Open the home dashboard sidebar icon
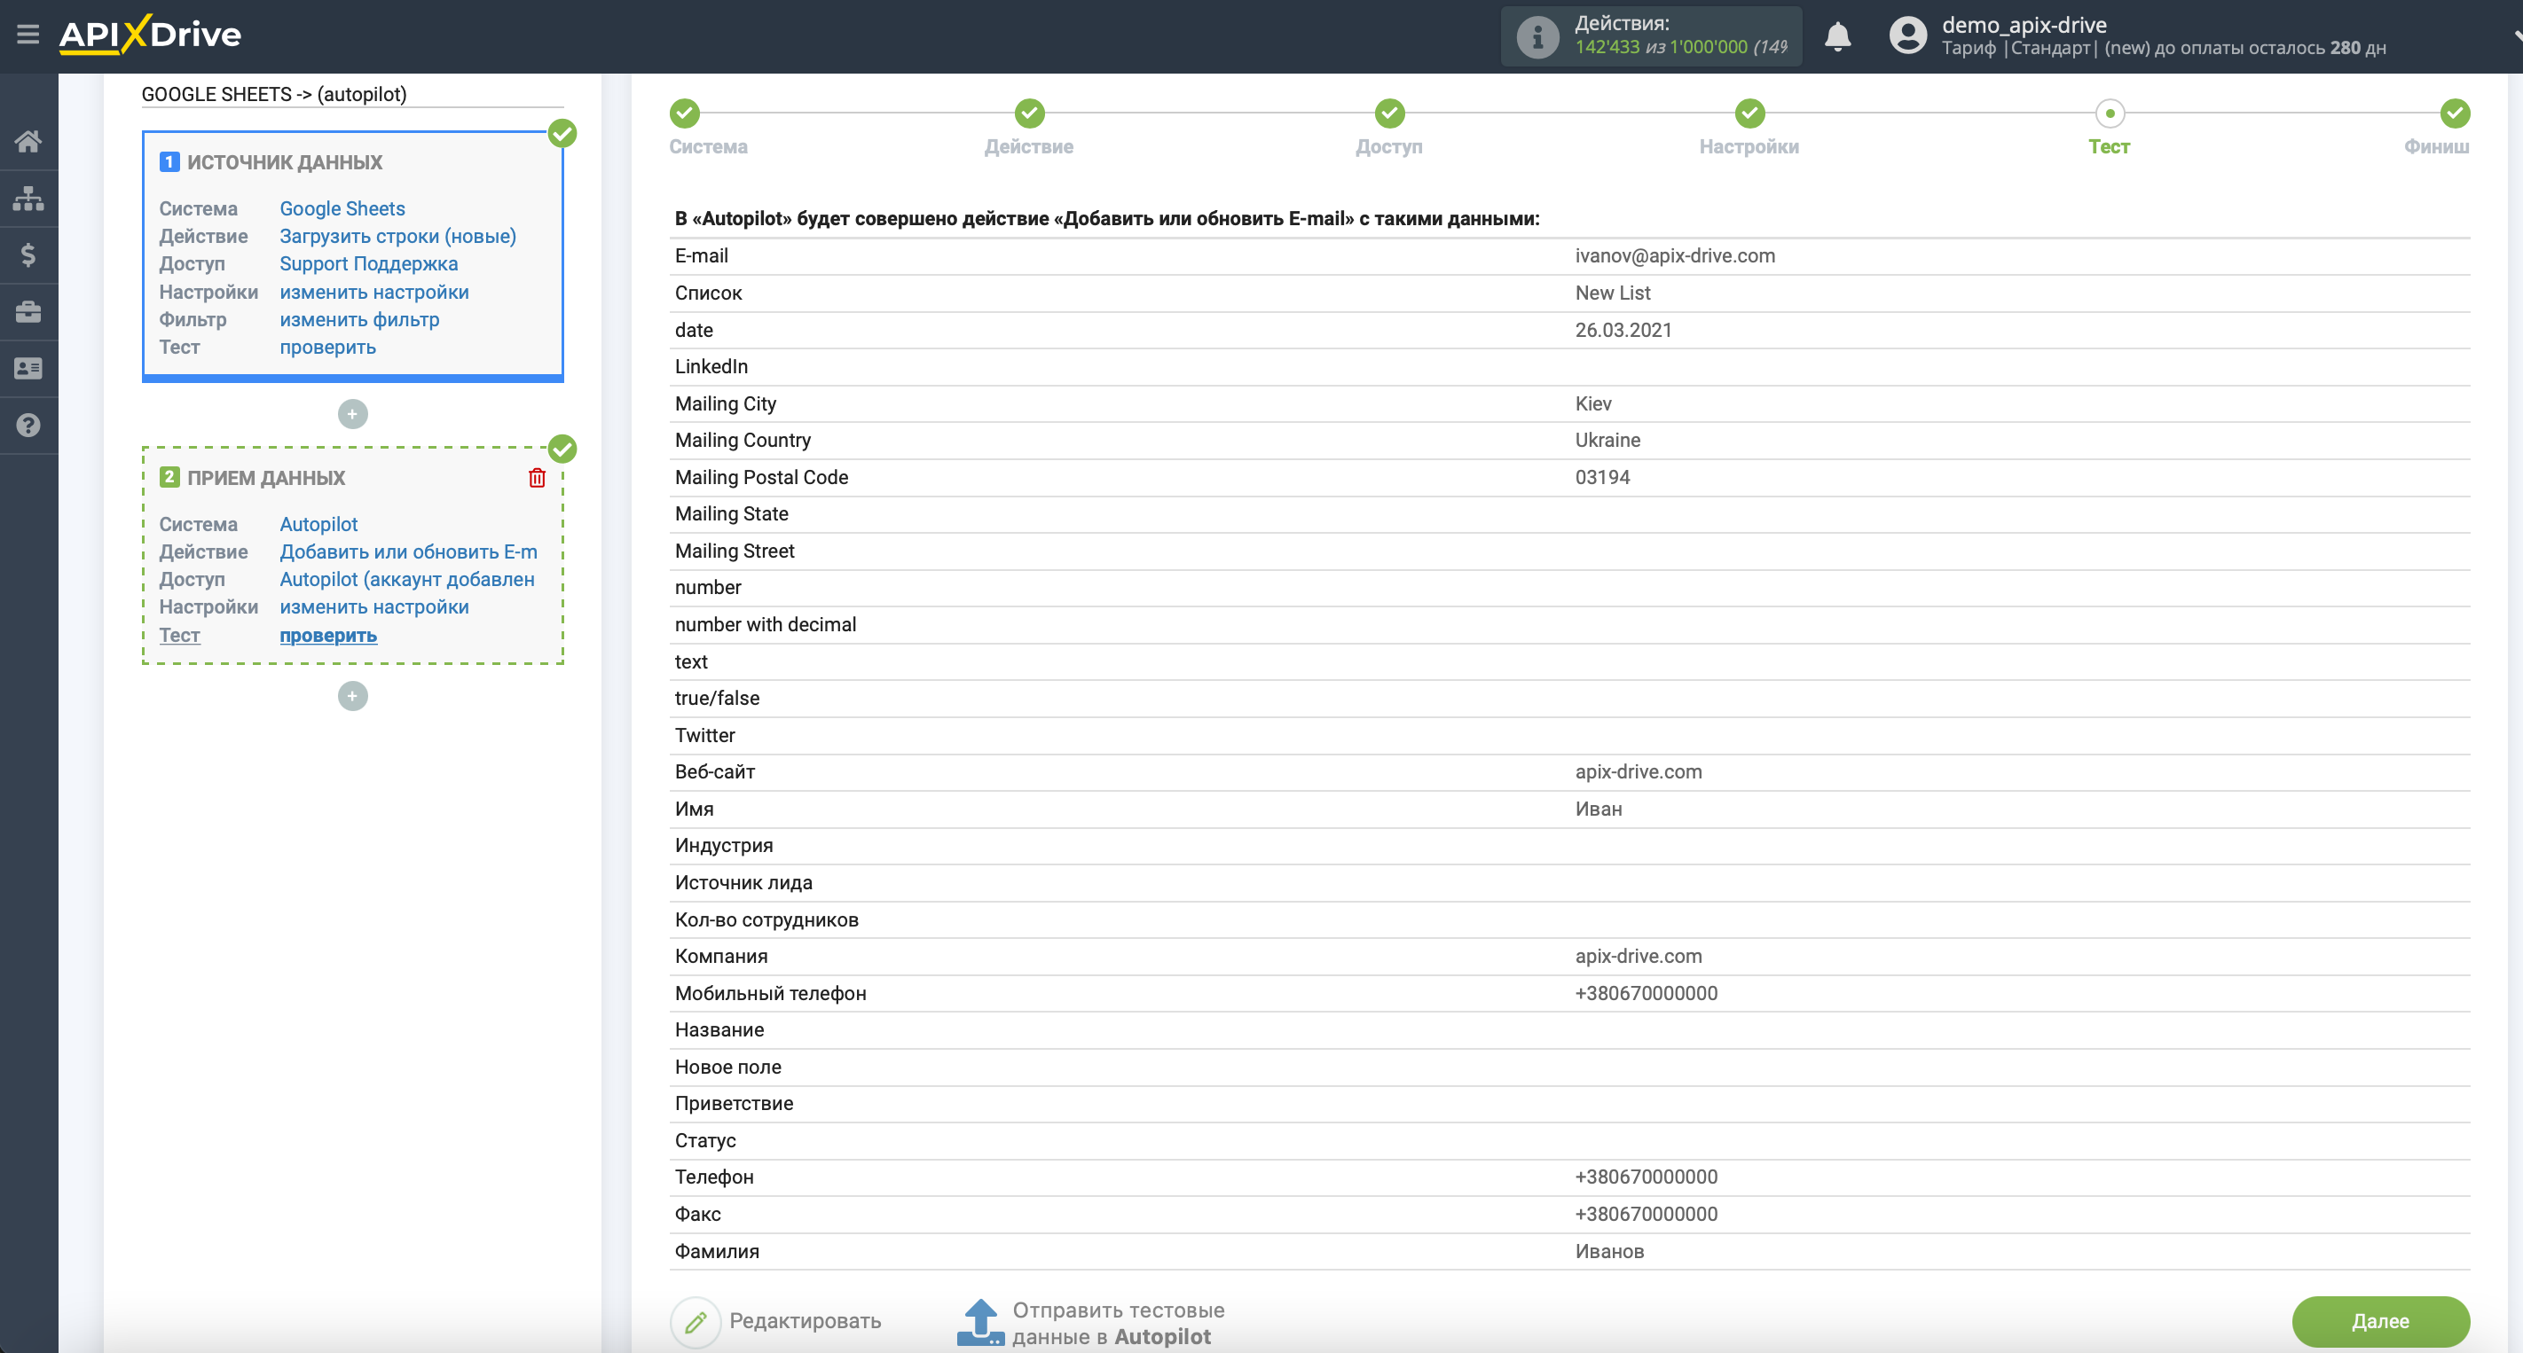This screenshot has height=1353, width=2523. click(28, 141)
